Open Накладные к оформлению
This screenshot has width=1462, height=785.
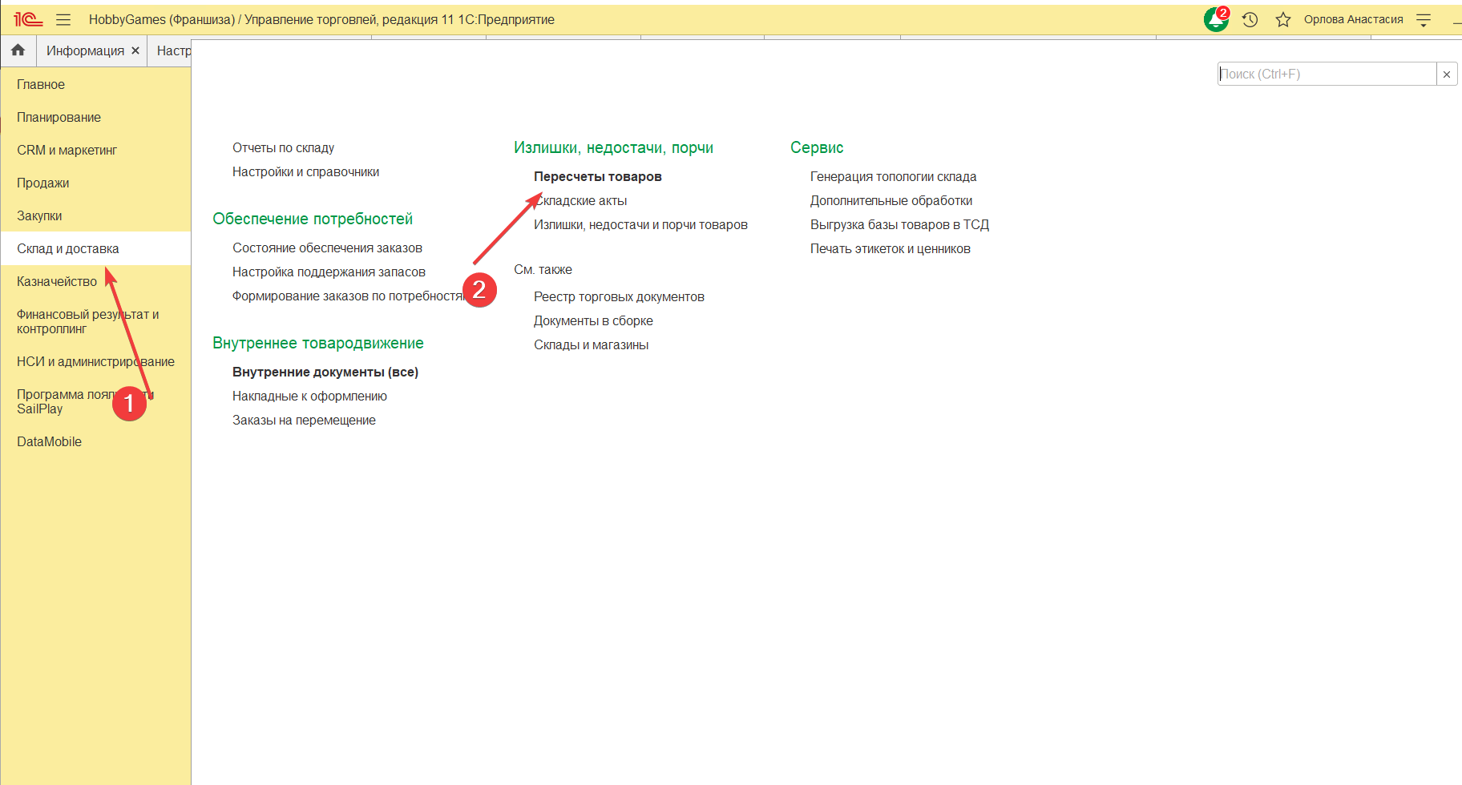[x=309, y=396]
